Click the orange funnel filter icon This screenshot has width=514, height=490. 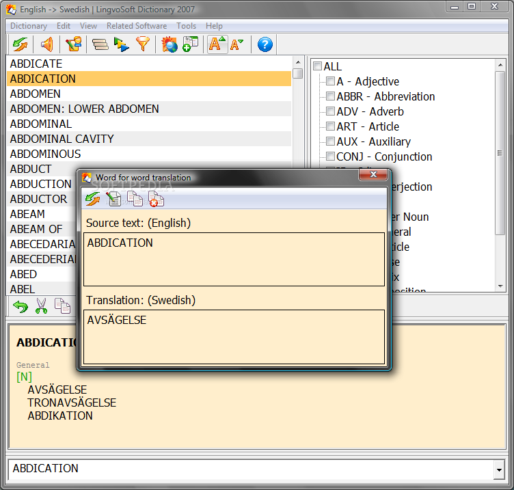coord(143,44)
